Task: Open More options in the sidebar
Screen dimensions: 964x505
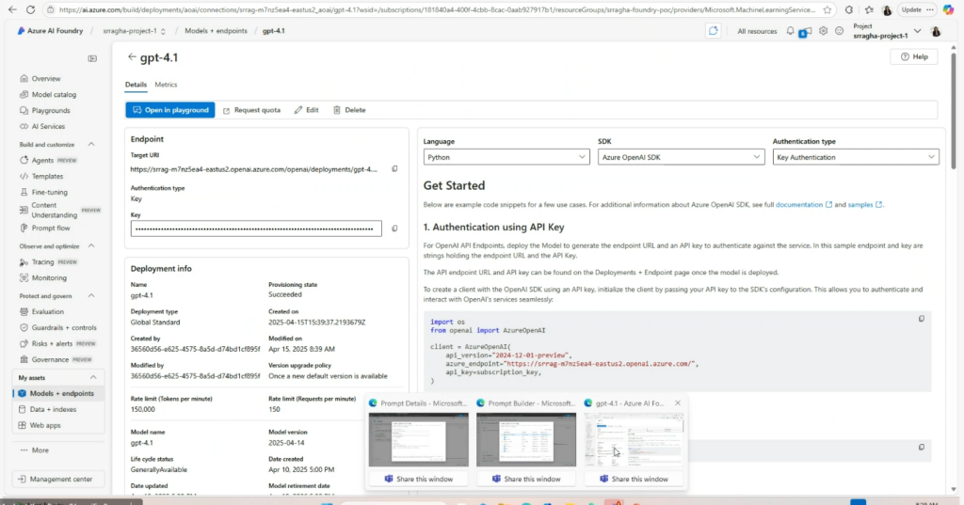Action: click(x=40, y=450)
